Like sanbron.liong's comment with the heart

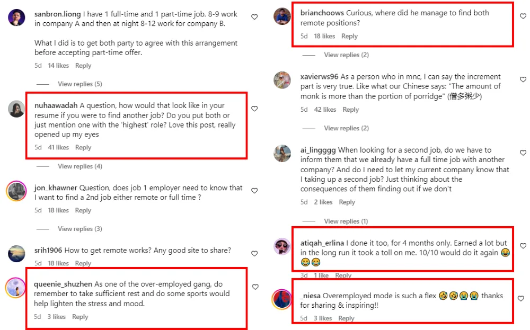click(x=254, y=17)
